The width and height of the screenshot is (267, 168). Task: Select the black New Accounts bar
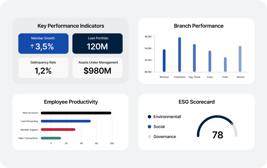(x=76, y=113)
